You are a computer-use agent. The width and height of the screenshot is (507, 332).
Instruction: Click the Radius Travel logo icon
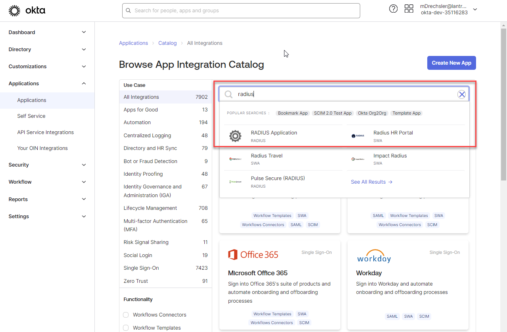pyautogui.click(x=235, y=159)
